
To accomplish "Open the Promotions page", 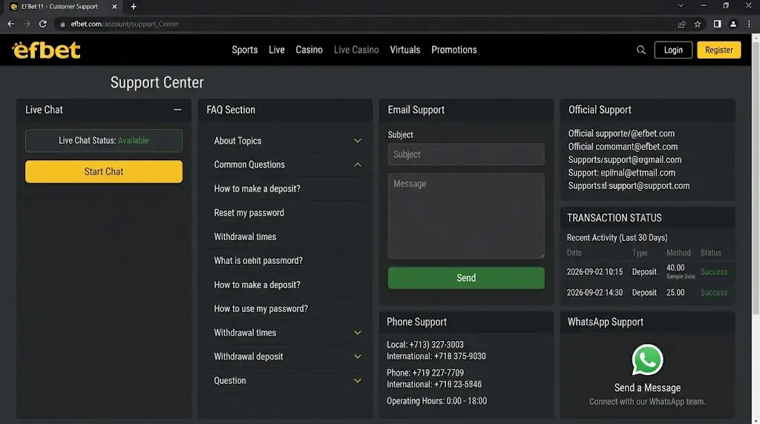I will coord(454,50).
